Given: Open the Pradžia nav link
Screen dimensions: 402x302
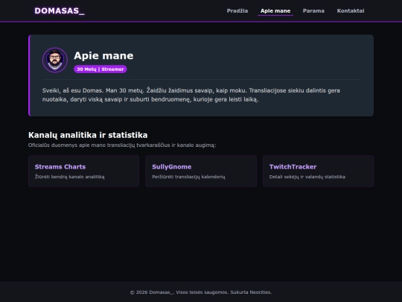Looking at the screenshot, I should 237,10.
